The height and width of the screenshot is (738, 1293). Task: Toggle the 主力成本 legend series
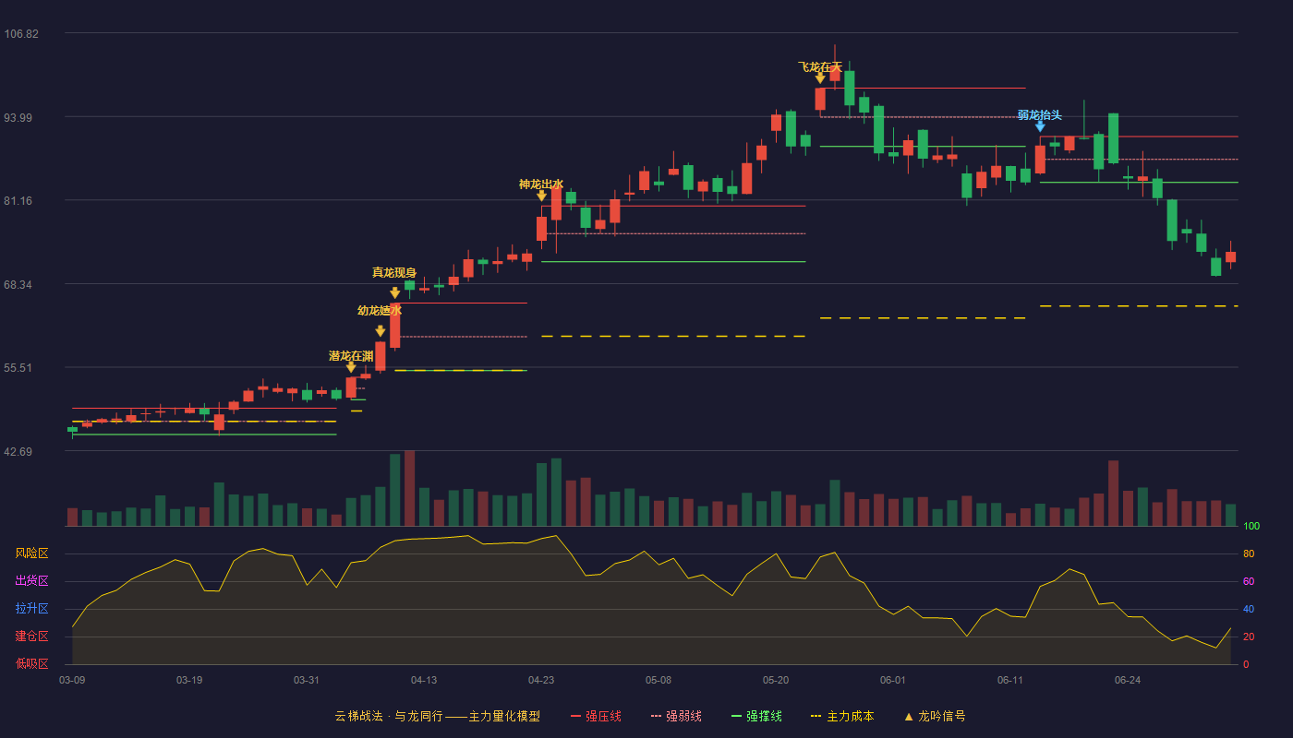[842, 716]
